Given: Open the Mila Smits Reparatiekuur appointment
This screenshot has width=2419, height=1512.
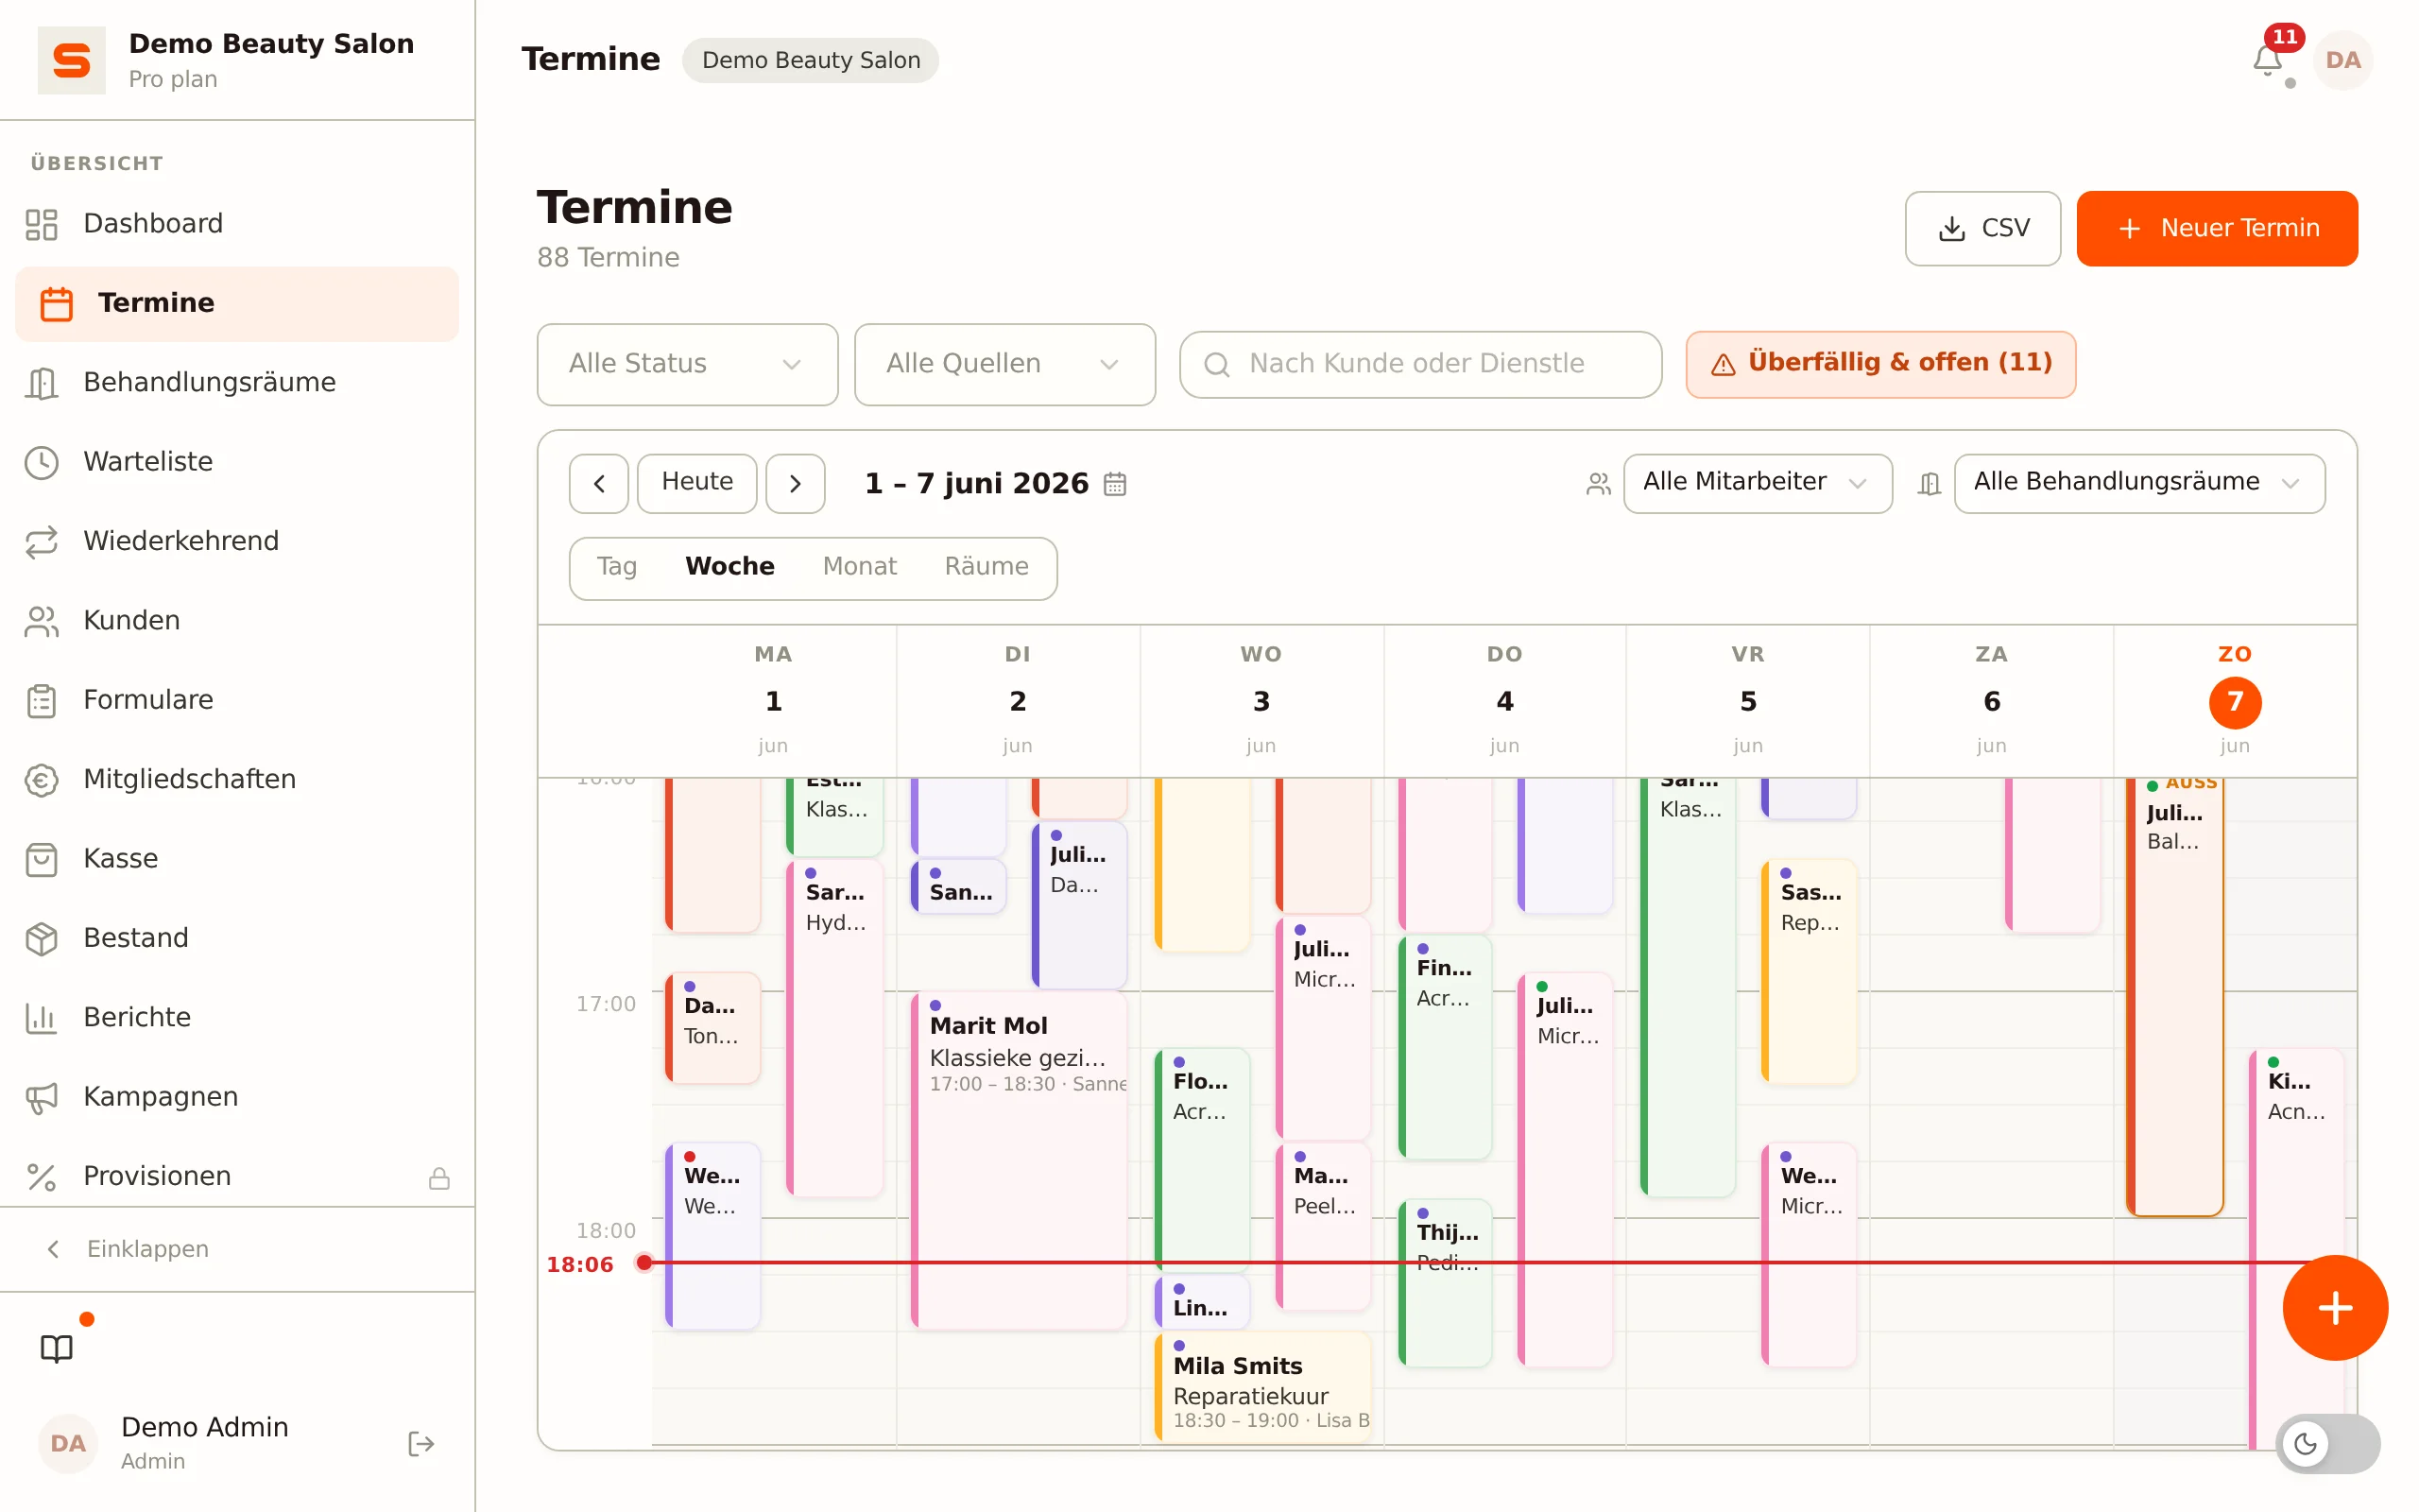Looking at the screenshot, I should (x=1263, y=1386).
